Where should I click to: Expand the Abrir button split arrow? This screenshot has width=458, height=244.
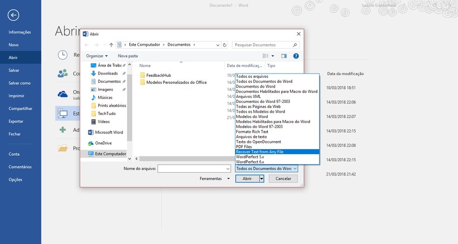click(262, 178)
